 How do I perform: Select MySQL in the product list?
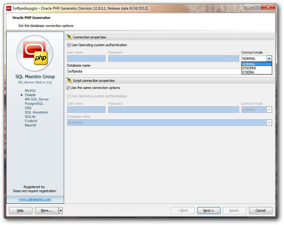30,90
